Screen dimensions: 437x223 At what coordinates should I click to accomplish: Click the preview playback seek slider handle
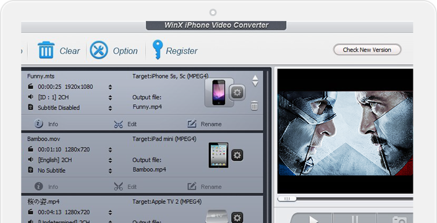point(287,199)
